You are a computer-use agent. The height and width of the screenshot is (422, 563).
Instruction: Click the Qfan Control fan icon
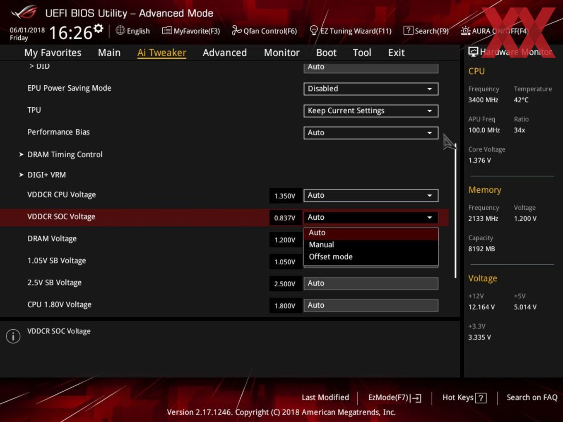(x=236, y=30)
